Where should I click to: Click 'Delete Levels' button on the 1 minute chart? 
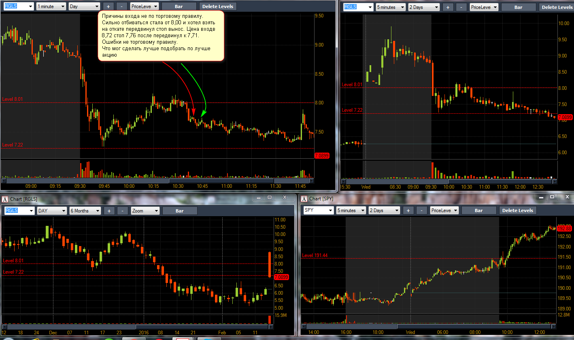tap(218, 6)
